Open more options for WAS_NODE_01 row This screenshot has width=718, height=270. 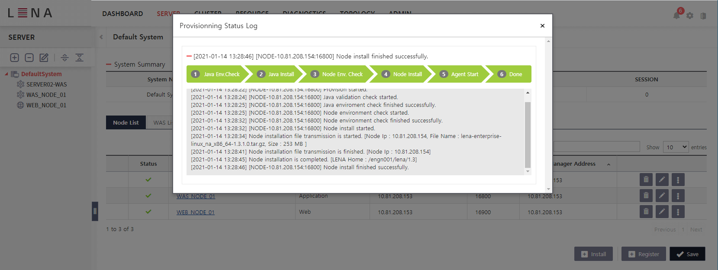(x=678, y=196)
